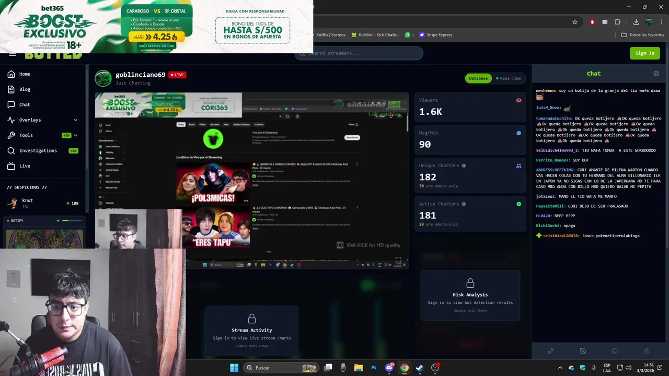Select the Database mode toggle
This screenshot has width=669, height=376.
pyautogui.click(x=478, y=78)
